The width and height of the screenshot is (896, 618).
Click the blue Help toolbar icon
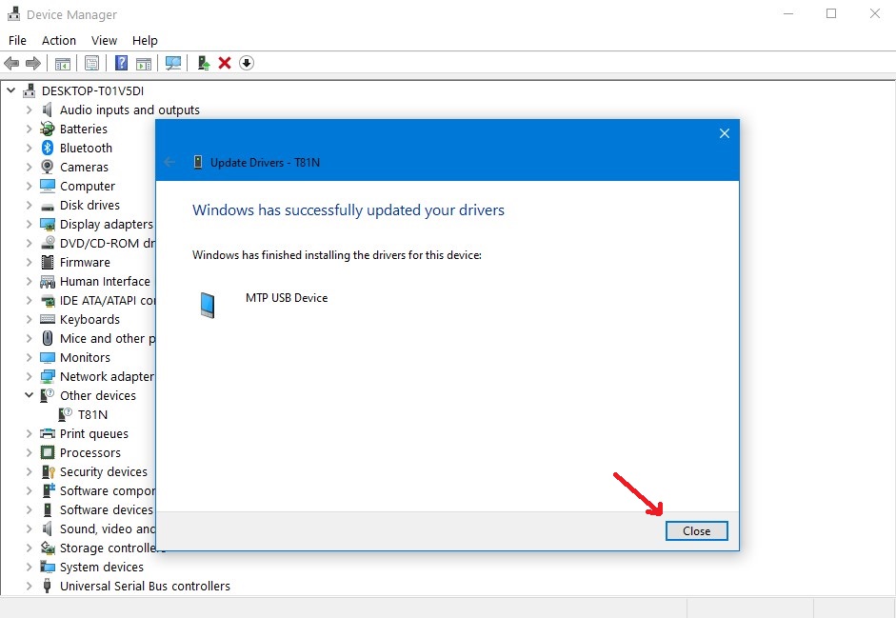121,63
